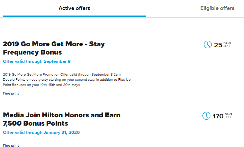The width and height of the screenshot is (244, 147).
Task: Click DAYS LEFT label next to 170
Action: (228, 116)
